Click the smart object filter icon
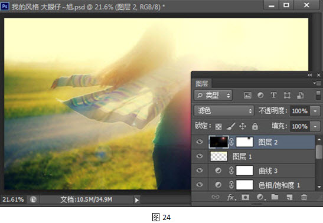Screen dimensions: 323x223 pyautogui.click(x=300, y=95)
